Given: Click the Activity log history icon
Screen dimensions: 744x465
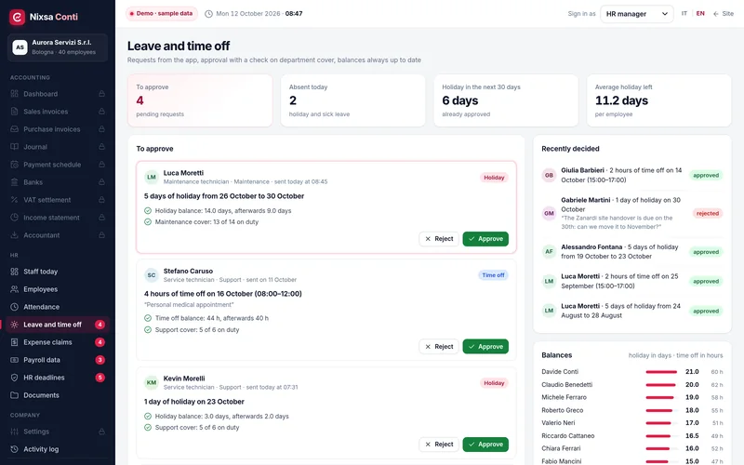Looking at the screenshot, I should tap(14, 449).
